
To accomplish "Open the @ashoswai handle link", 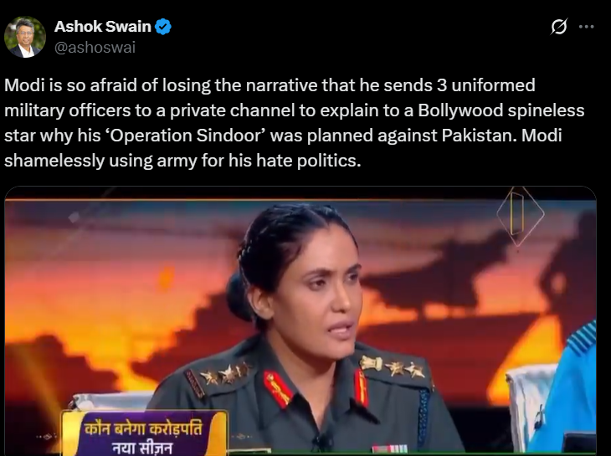I will [95, 48].
